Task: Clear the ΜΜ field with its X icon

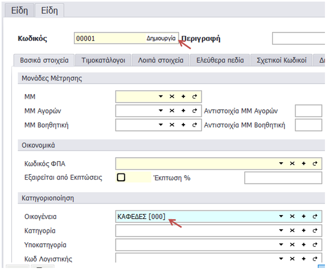Action: coord(172,97)
